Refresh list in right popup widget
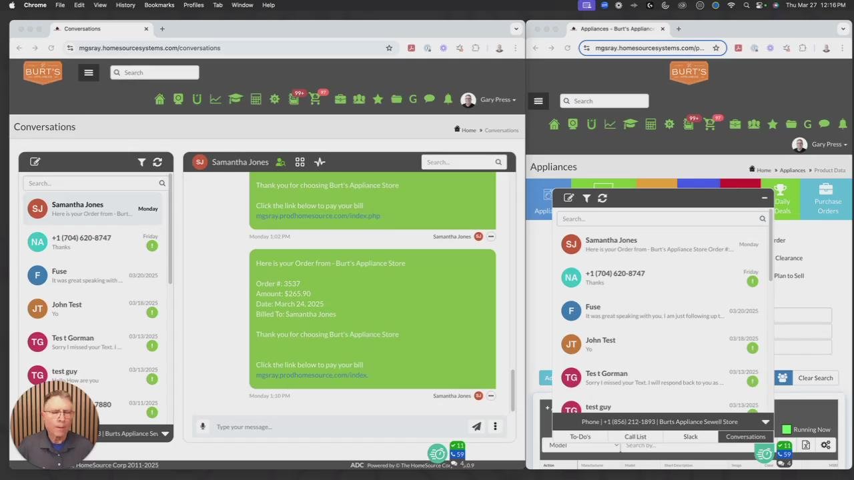The image size is (854, 480). pyautogui.click(x=602, y=198)
